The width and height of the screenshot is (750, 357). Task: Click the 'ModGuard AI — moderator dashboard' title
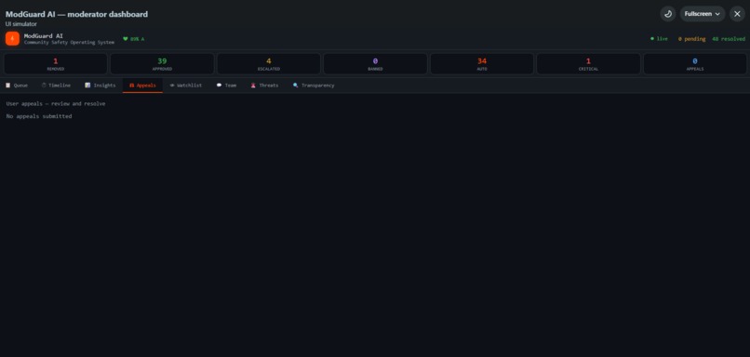(x=76, y=14)
